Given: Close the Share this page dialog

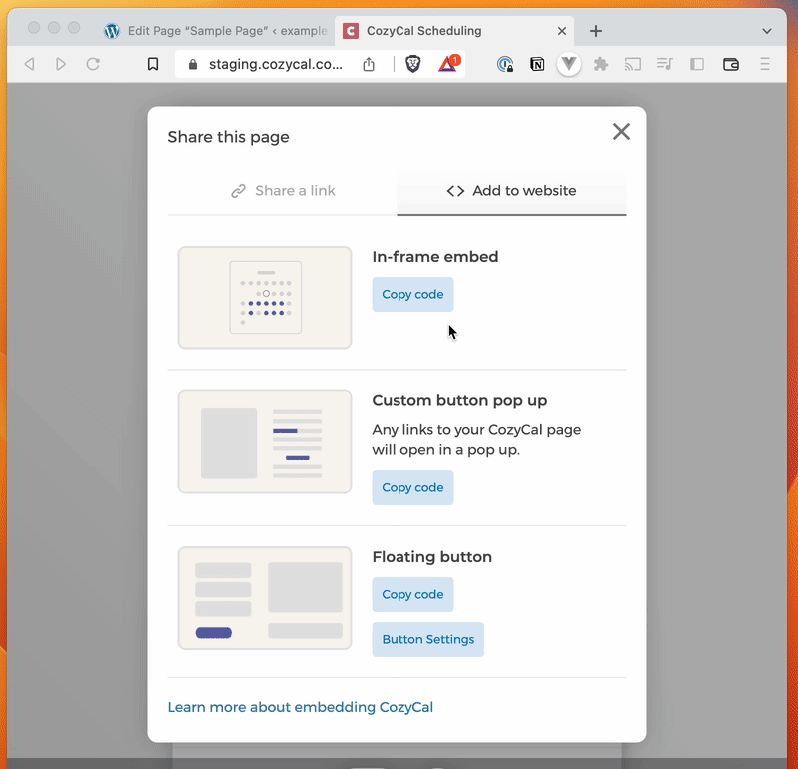Looking at the screenshot, I should pyautogui.click(x=621, y=131).
